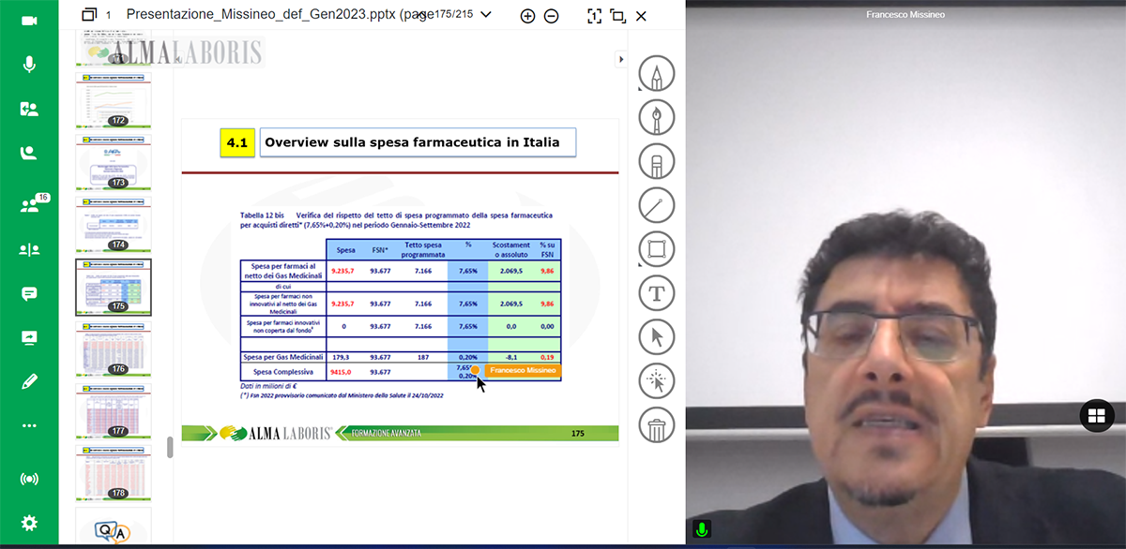Collapse the annotation toolbar arrow
The width and height of the screenshot is (1126, 549).
click(620, 59)
